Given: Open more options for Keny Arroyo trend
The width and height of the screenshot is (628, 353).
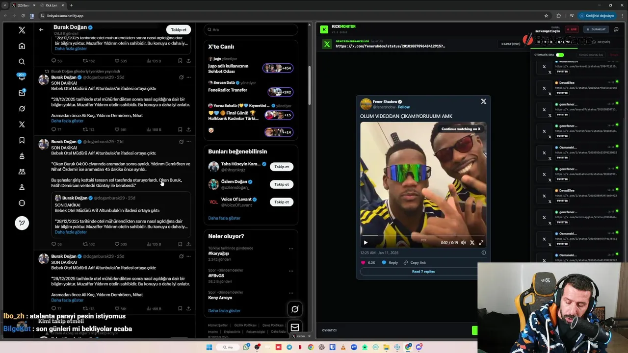Looking at the screenshot, I should click(x=291, y=293).
